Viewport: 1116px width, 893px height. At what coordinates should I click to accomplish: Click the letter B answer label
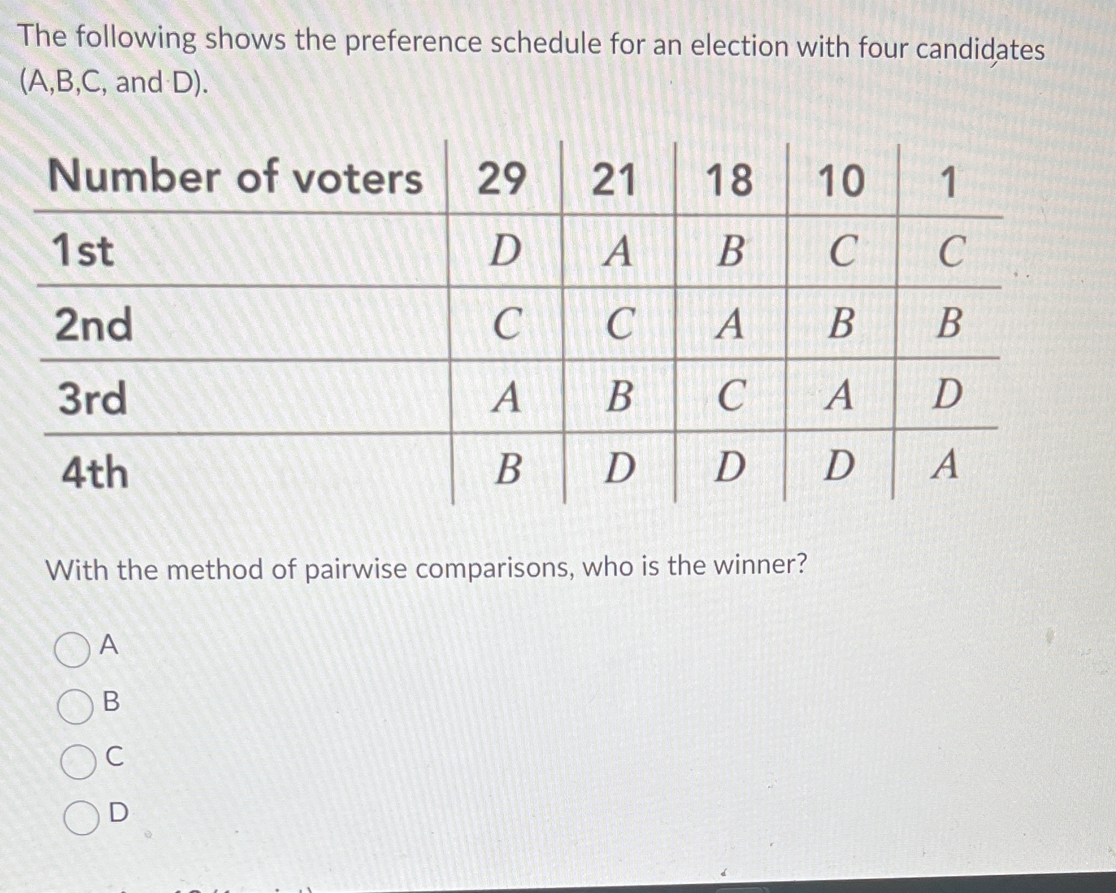click(112, 703)
